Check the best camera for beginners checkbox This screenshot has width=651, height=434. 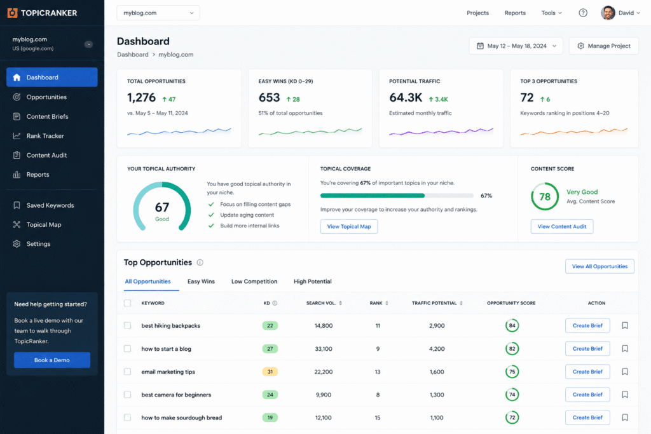(127, 395)
